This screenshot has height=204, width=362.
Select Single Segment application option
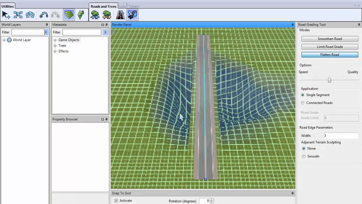(303, 95)
